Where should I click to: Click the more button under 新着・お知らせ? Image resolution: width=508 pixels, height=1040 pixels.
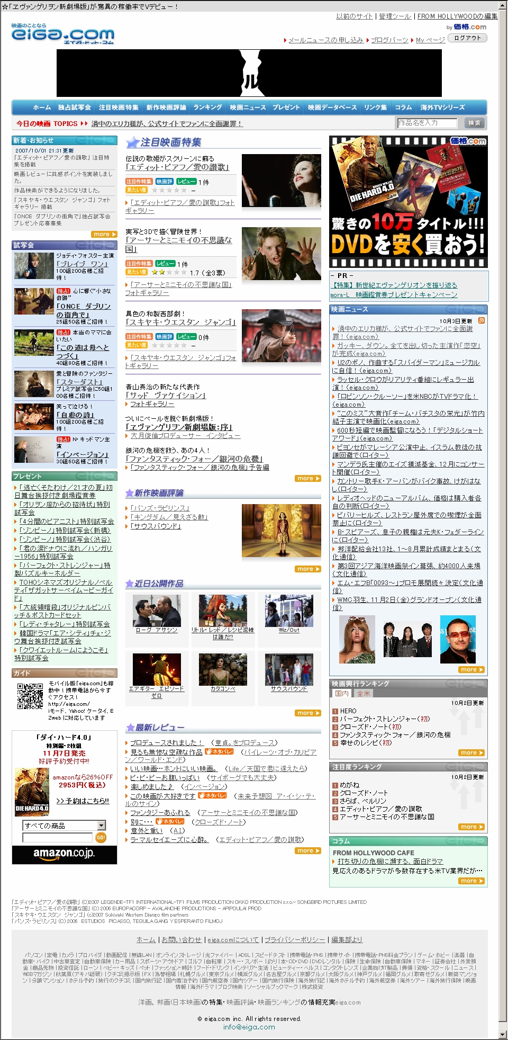[104, 234]
